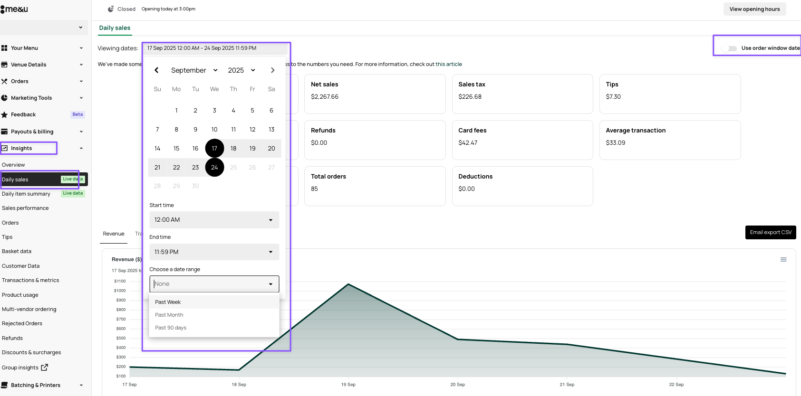Select September 10 in the calendar
Screen dimensions: 801x396
(214, 130)
